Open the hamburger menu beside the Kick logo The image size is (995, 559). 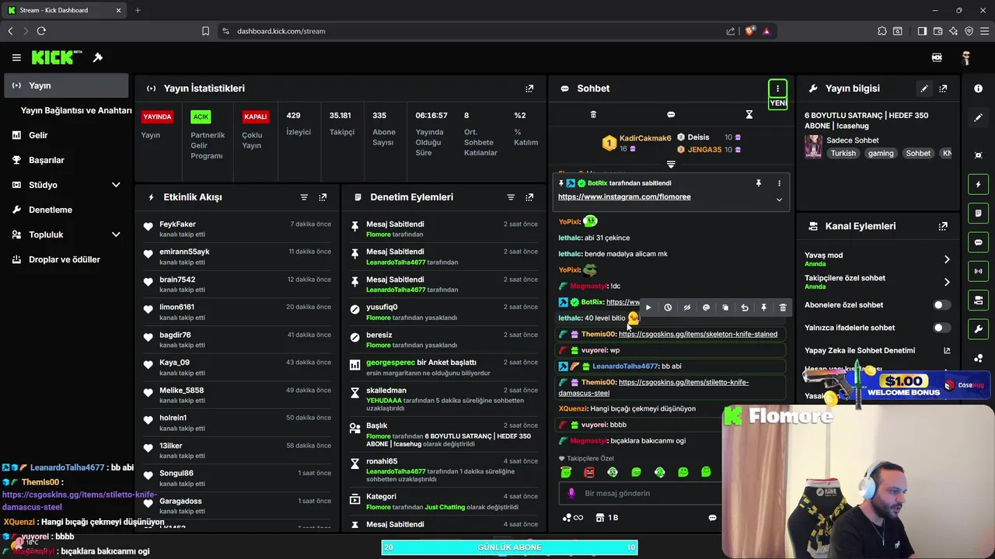16,57
